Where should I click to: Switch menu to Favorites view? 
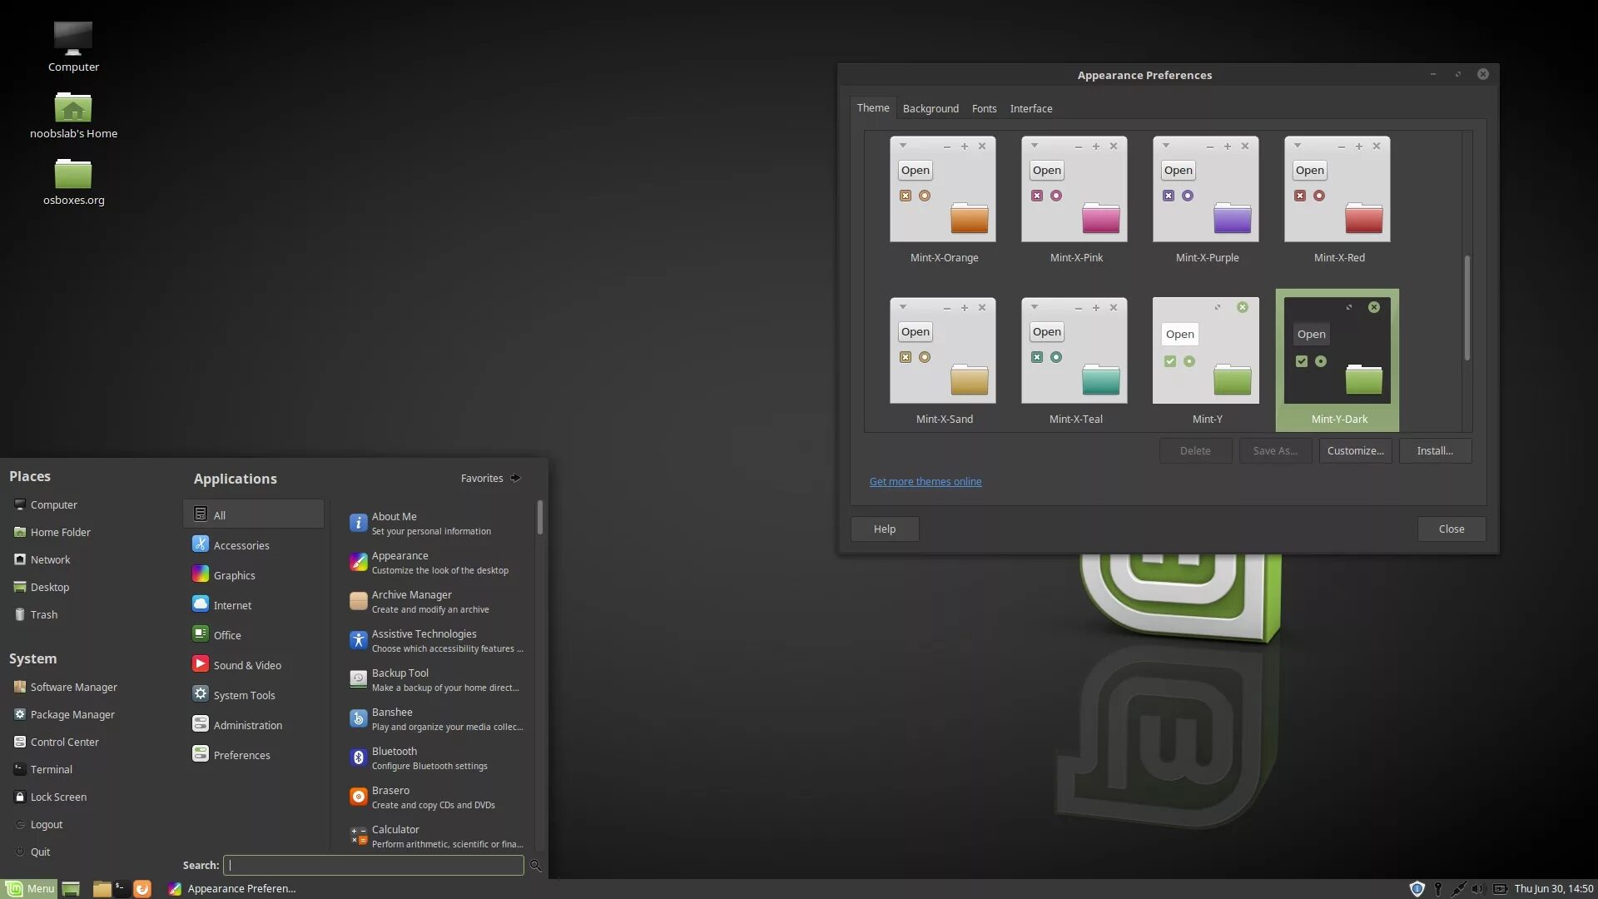(490, 478)
